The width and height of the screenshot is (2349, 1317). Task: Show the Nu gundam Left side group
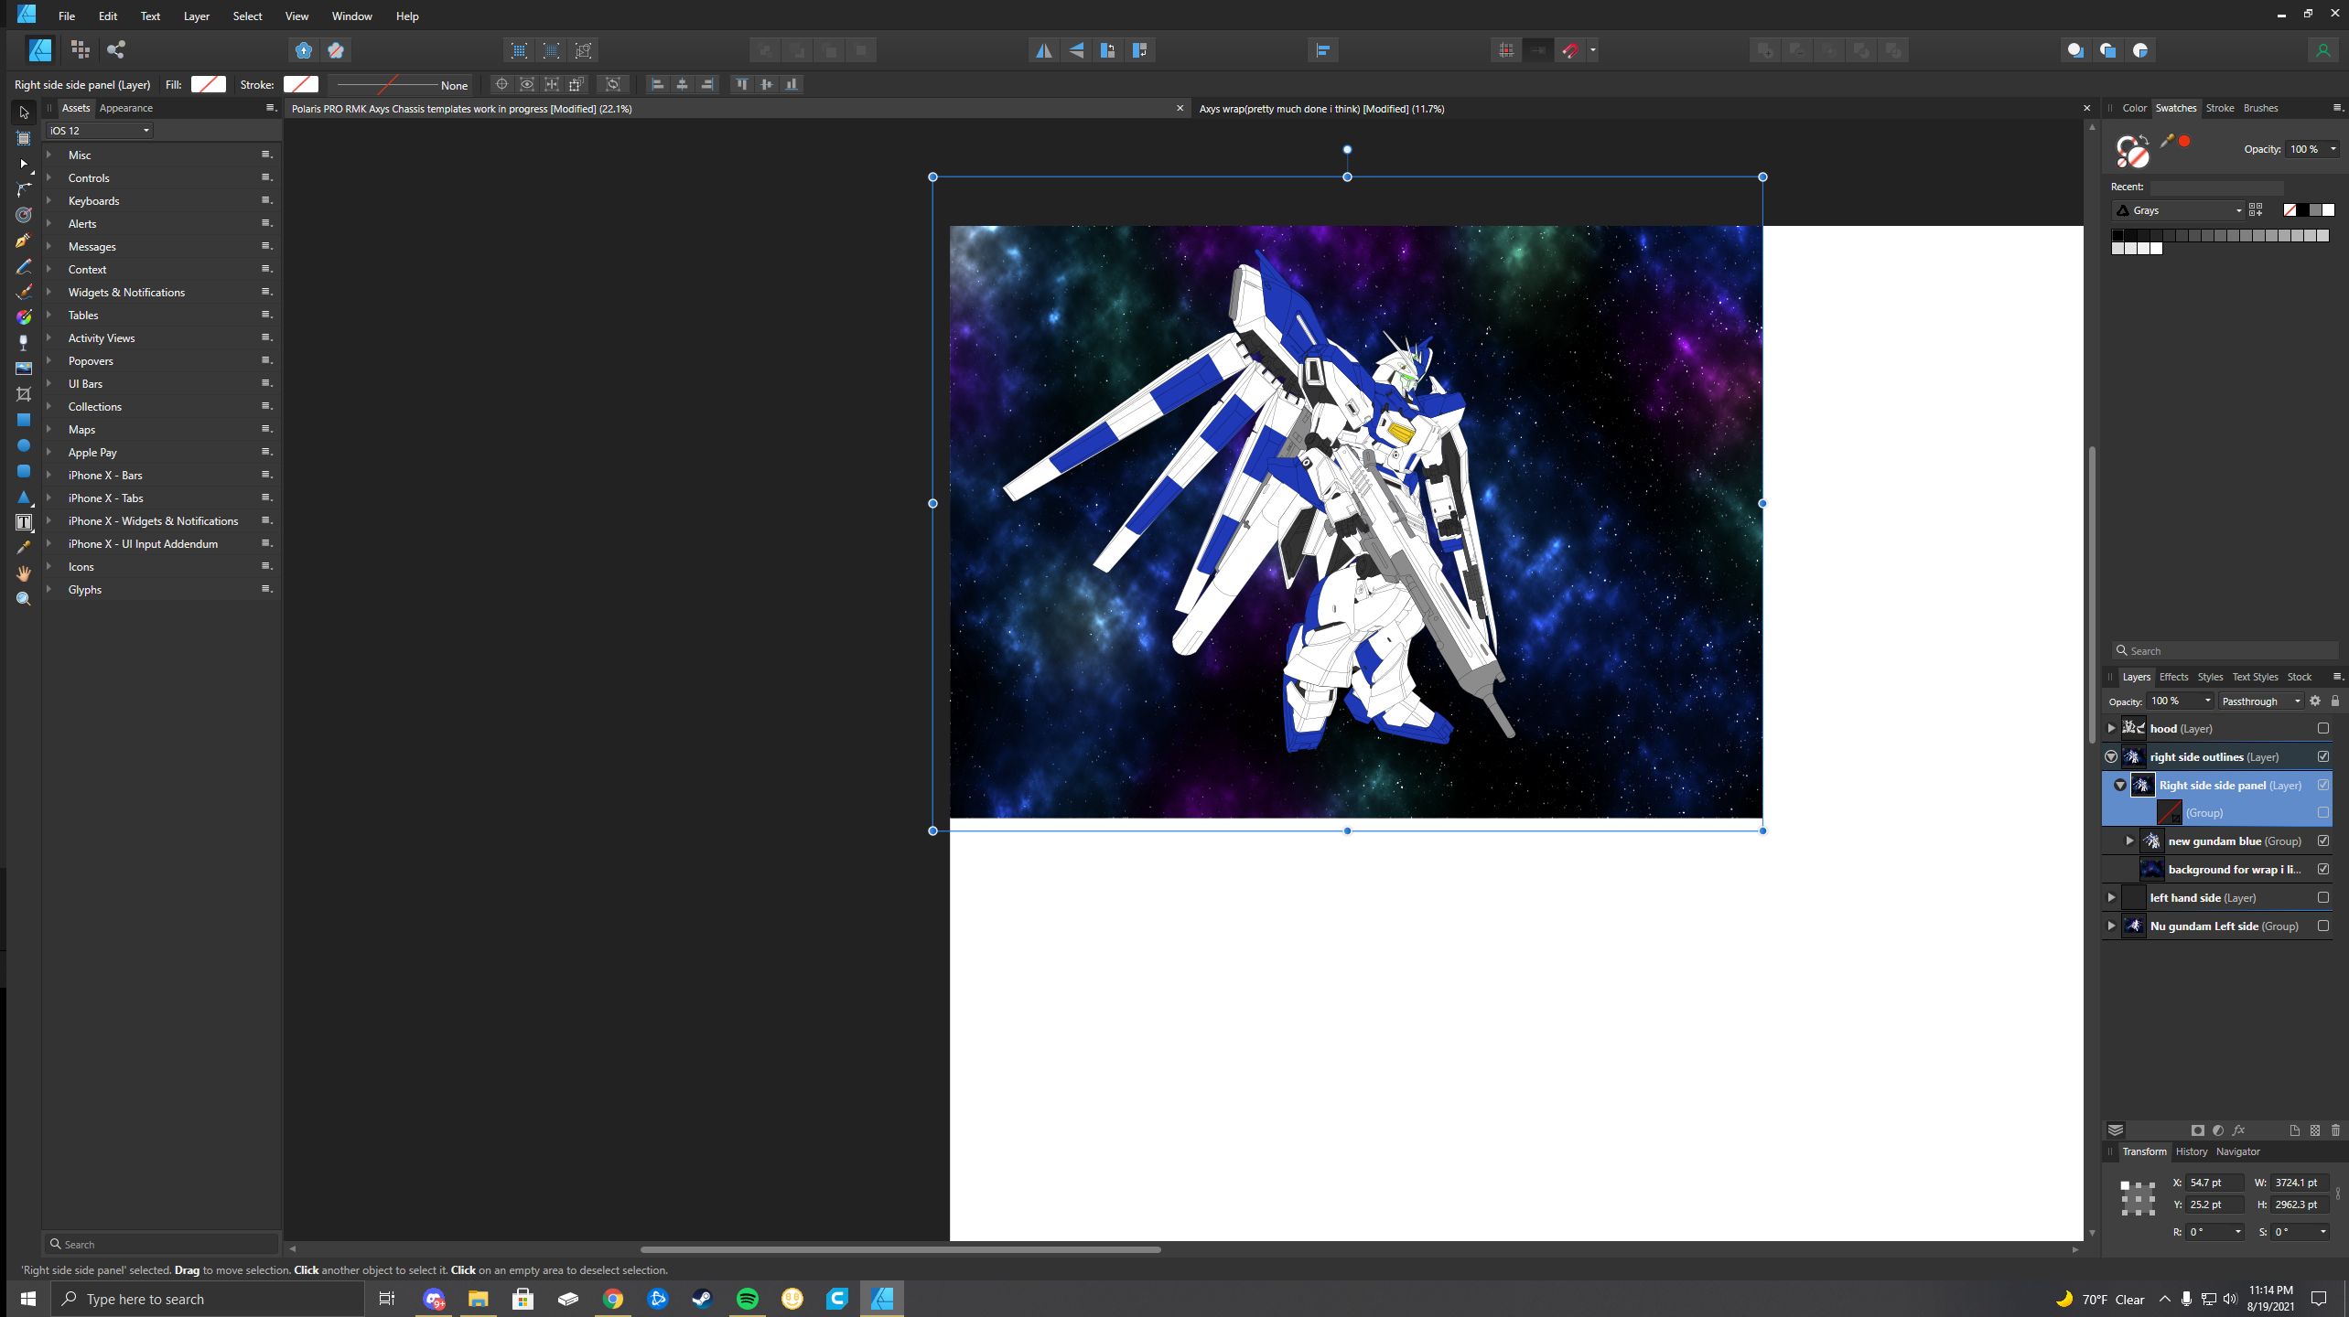click(2322, 926)
